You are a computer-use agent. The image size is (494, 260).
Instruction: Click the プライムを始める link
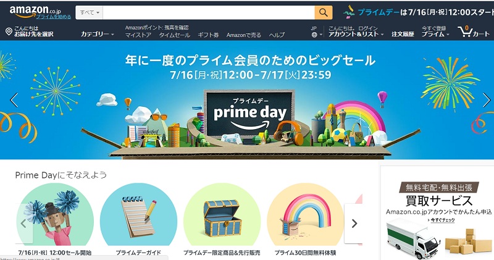[54, 17]
